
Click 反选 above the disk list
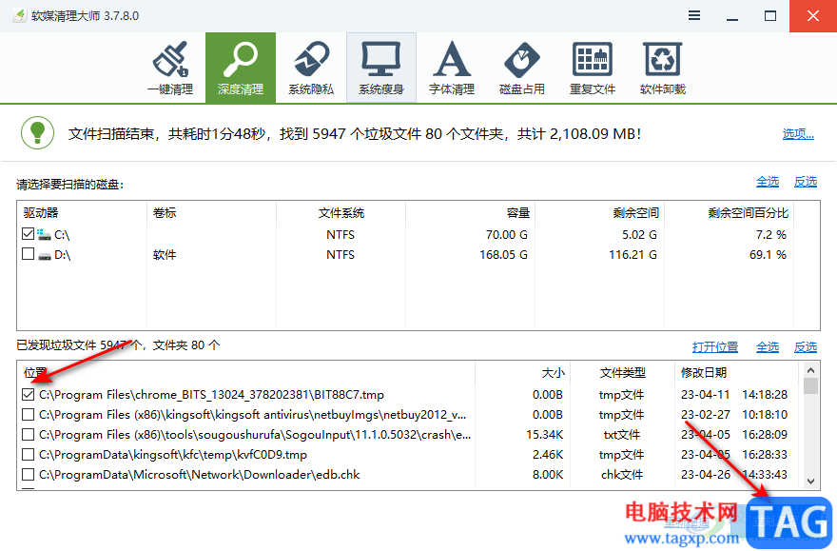click(806, 182)
